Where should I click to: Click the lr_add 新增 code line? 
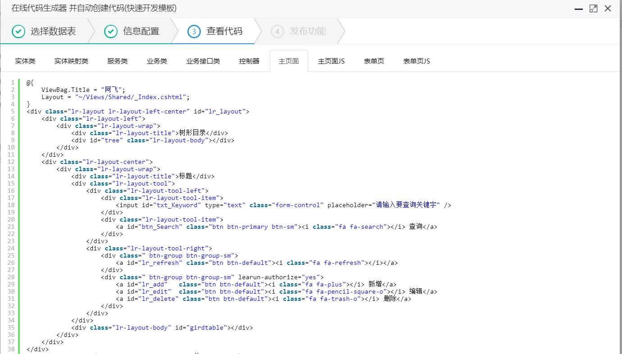256,284
